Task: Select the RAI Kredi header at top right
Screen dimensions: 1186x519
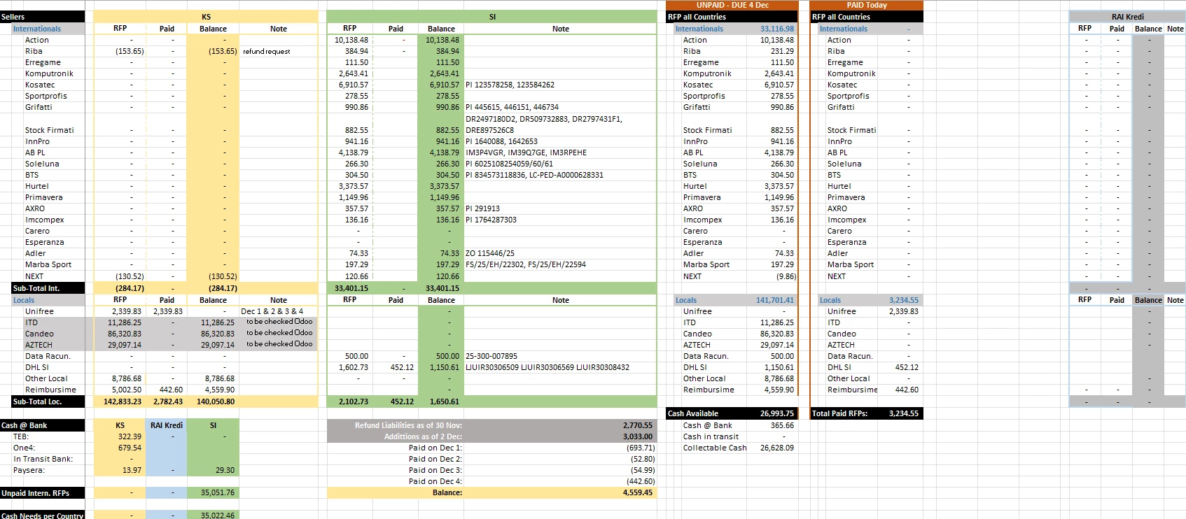Action: point(1127,17)
